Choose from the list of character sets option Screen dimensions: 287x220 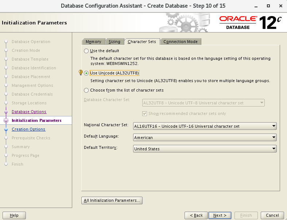click(x=86, y=90)
